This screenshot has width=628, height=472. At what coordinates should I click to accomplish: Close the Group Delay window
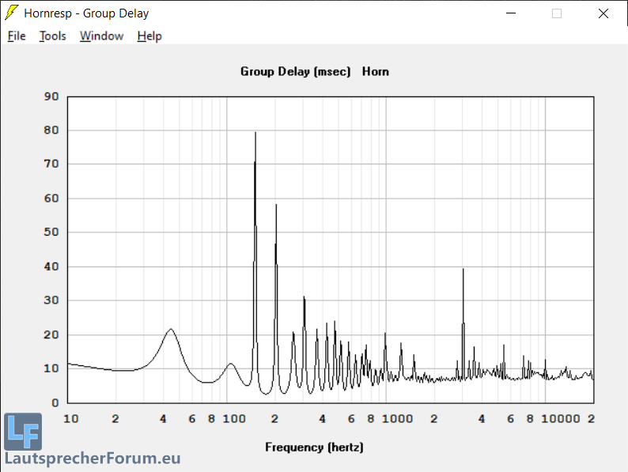[603, 13]
